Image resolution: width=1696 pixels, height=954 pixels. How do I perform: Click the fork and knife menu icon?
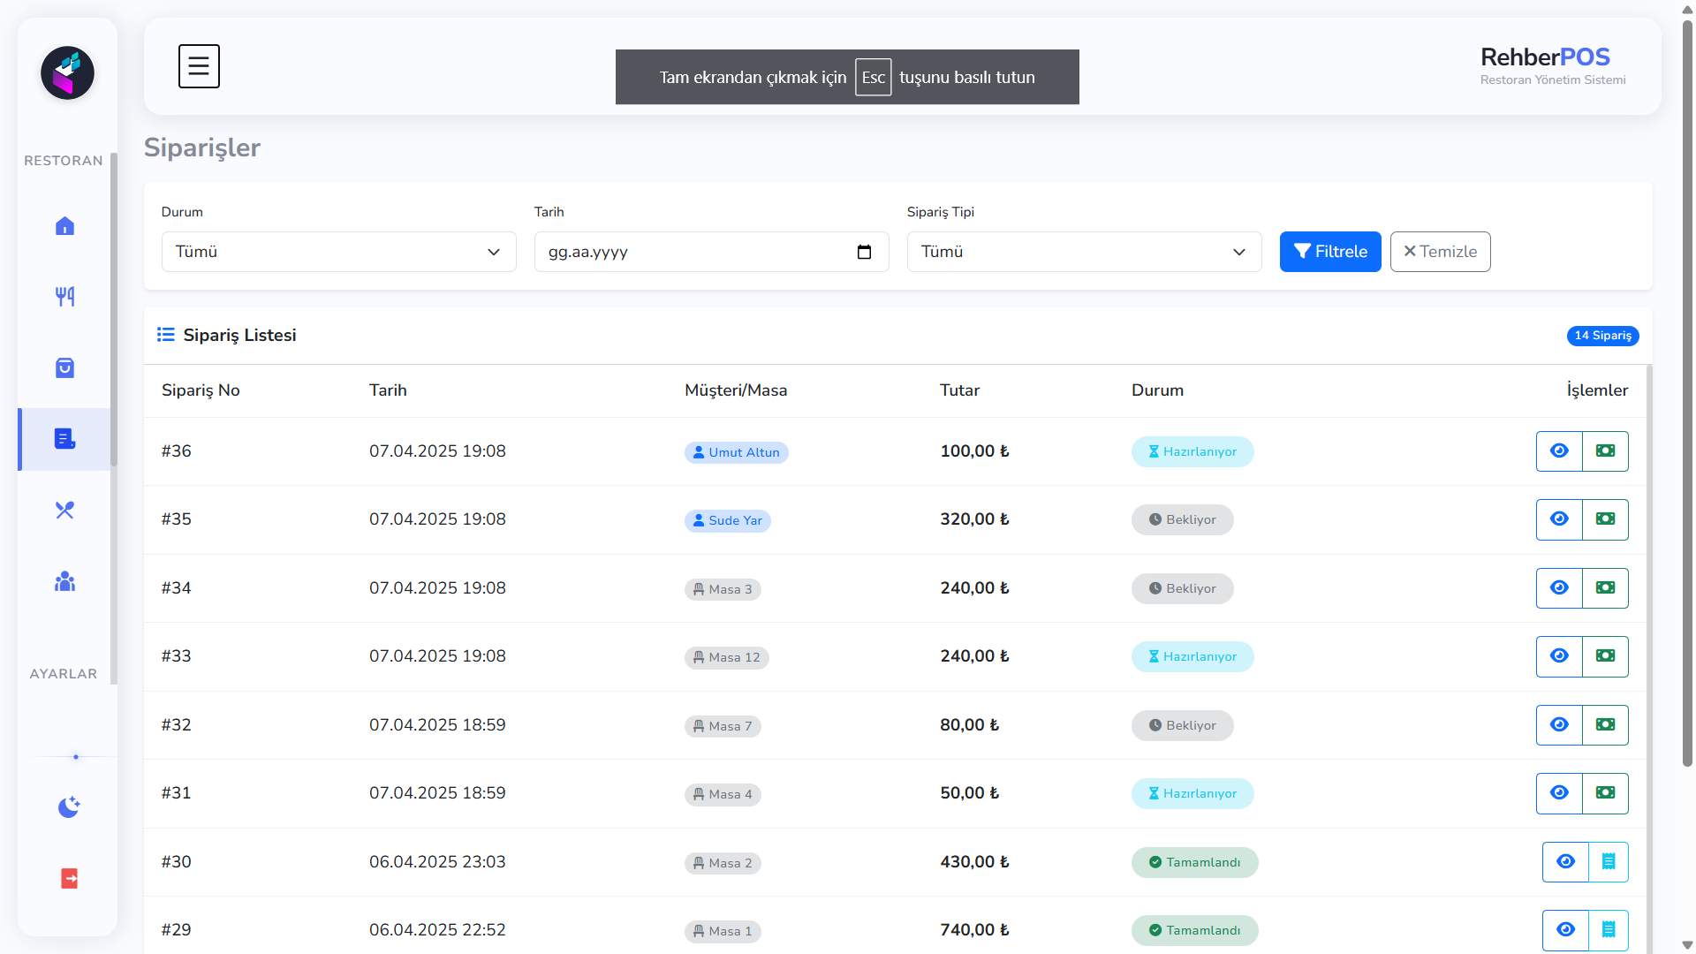click(x=64, y=297)
